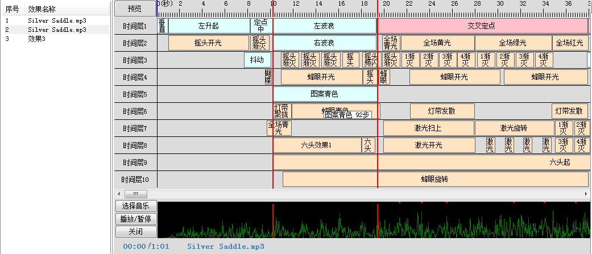The height and width of the screenshot is (254, 592).
Task: Select the 灯带聚拢 block in 时间层6
Action: 282,111
